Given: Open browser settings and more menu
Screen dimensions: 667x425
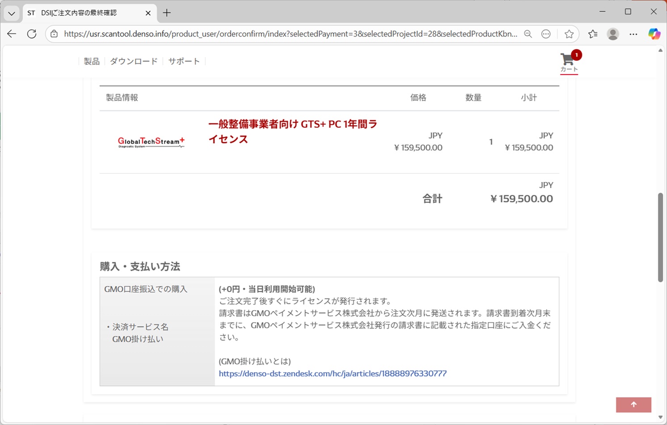Looking at the screenshot, I should click(x=633, y=34).
